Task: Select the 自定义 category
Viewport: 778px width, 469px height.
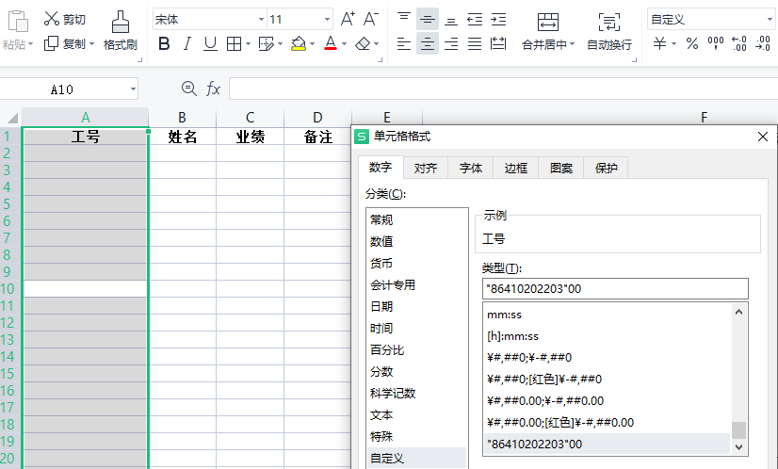Action: pos(416,458)
